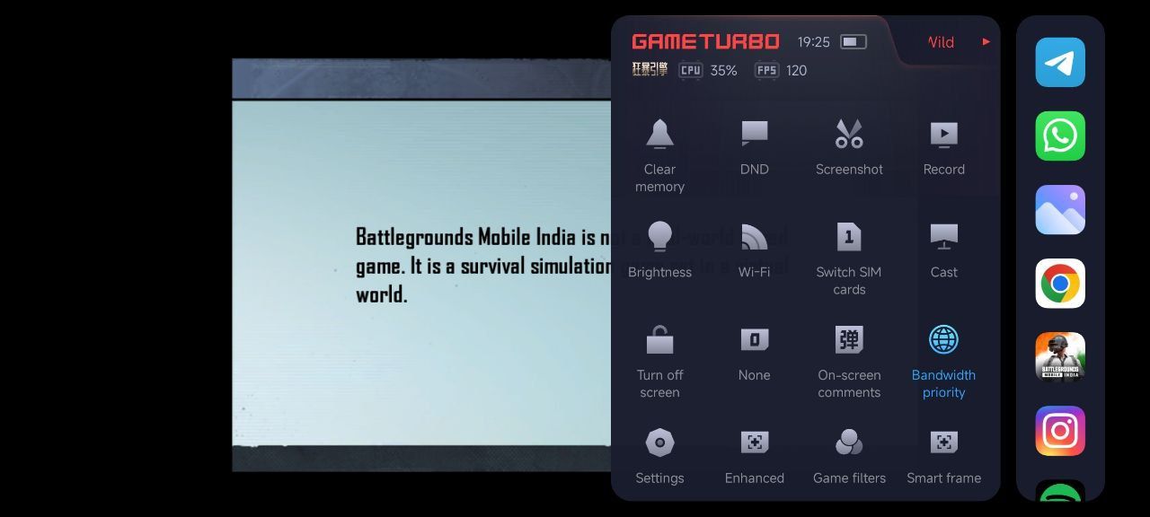The width and height of the screenshot is (1150, 517).
Task: Open Game Turbo Settings
Action: pos(659,443)
